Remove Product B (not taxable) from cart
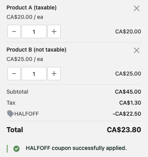 [137, 50]
